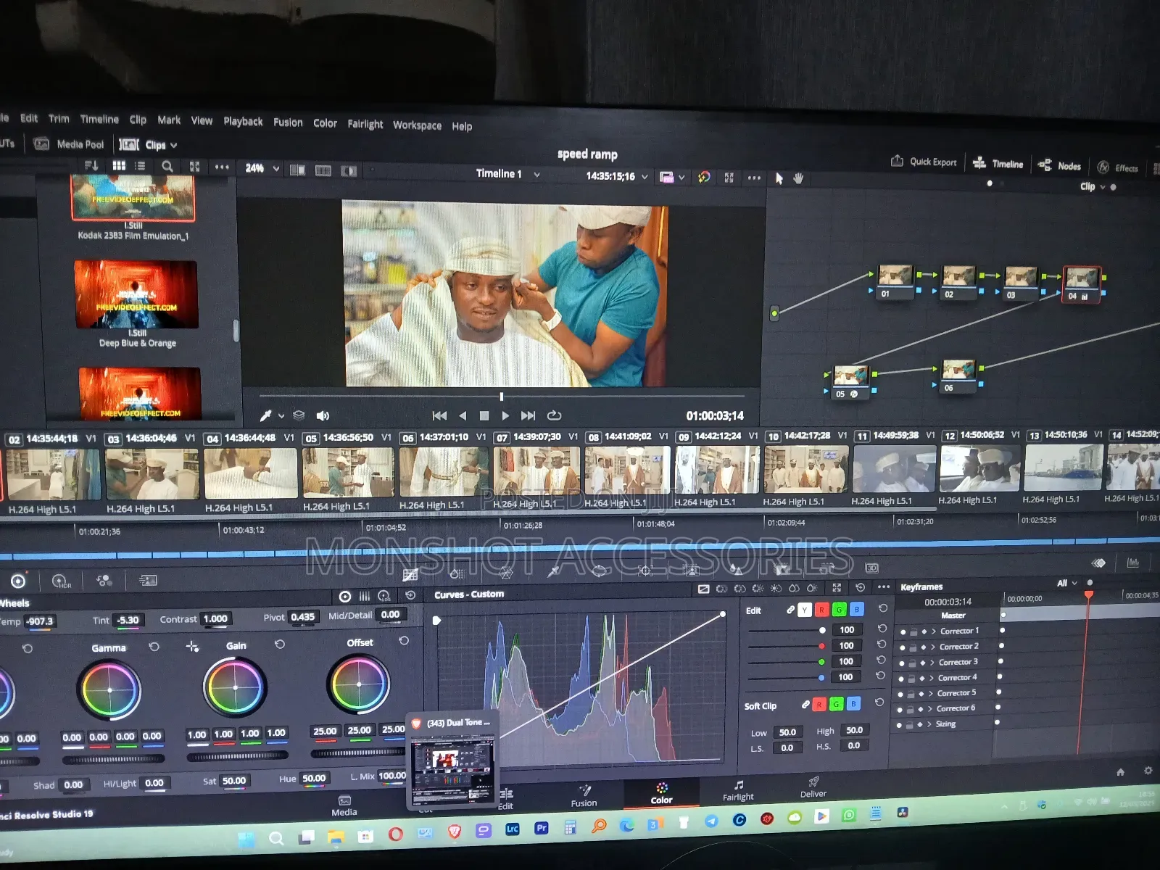Toggle the Y luminance curve channel
The width and height of the screenshot is (1160, 870).
tap(804, 610)
